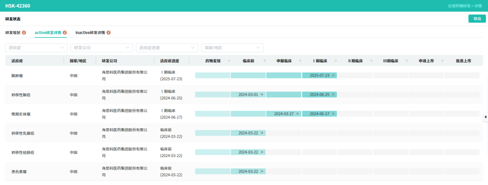Image resolution: width=488 pixels, height=185 pixels.
Task: Open the 国家/地区 filter dropdown
Action: (x=232, y=48)
